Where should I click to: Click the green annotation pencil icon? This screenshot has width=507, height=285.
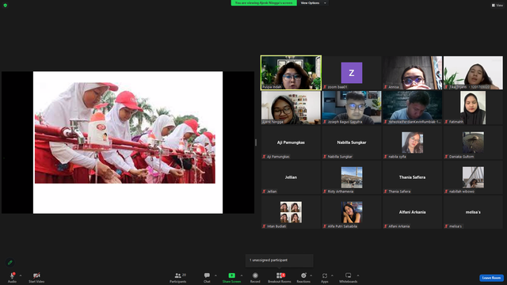pyautogui.click(x=10, y=262)
